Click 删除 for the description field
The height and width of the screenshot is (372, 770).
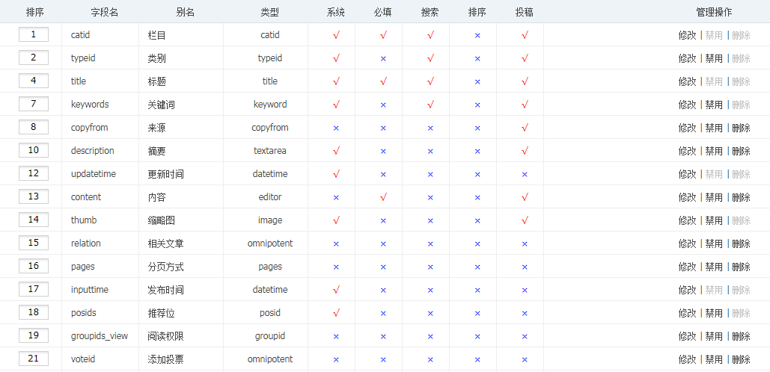pyautogui.click(x=741, y=150)
